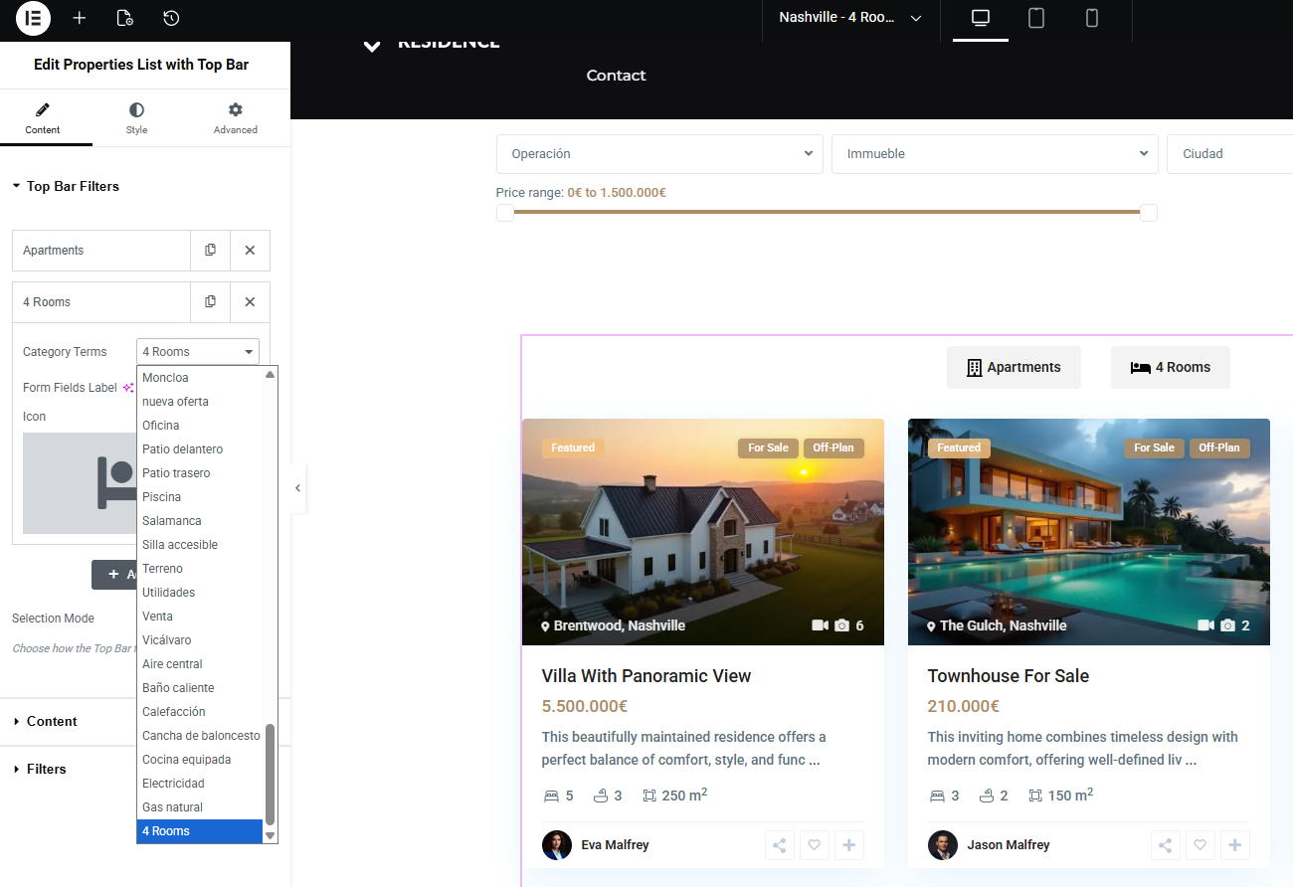Viewport: 1293px width, 887px height.
Task: Expand the Filters section
Action: (x=47, y=769)
